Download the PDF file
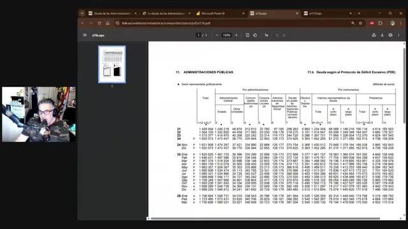 pos(382,35)
